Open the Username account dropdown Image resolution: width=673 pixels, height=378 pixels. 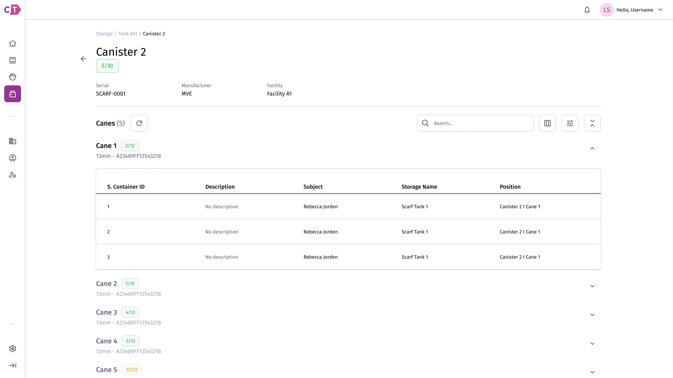point(632,10)
